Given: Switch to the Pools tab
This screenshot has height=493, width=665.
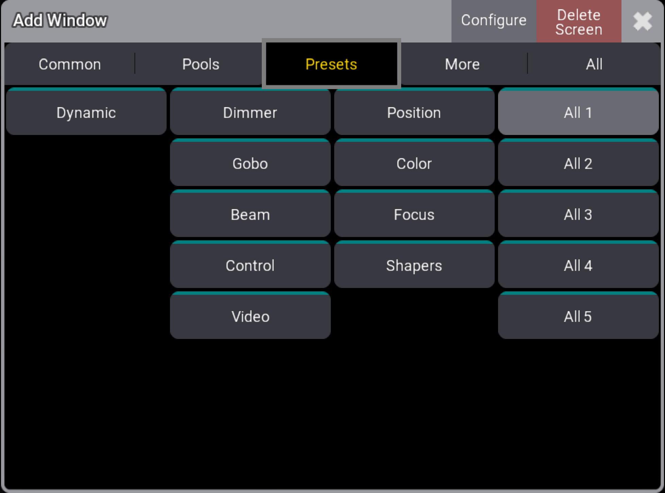Looking at the screenshot, I should pyautogui.click(x=201, y=64).
